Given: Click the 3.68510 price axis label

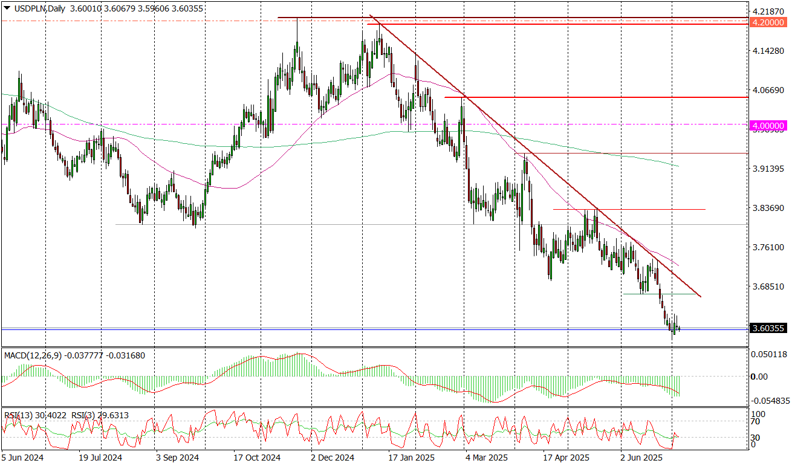Looking at the screenshot, I should tap(768, 286).
